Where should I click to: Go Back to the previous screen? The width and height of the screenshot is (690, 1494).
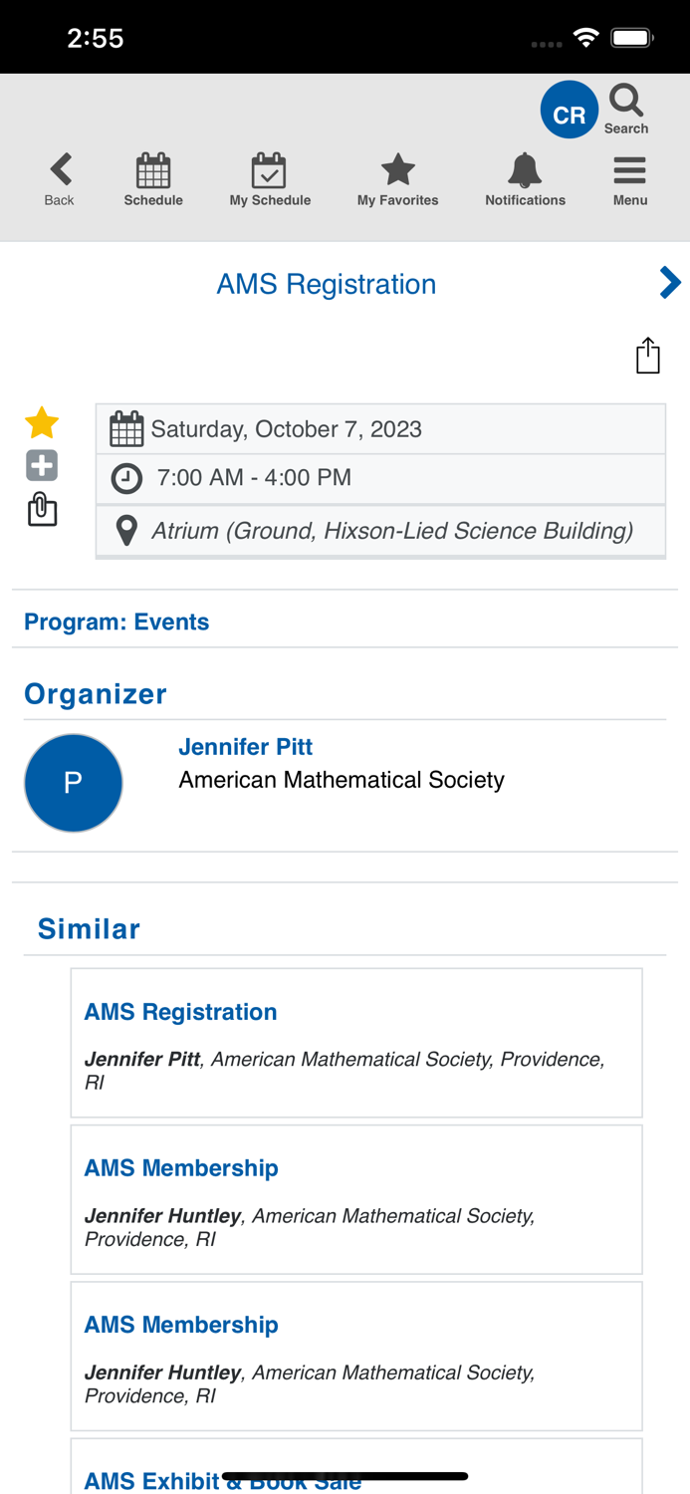pyautogui.click(x=59, y=177)
